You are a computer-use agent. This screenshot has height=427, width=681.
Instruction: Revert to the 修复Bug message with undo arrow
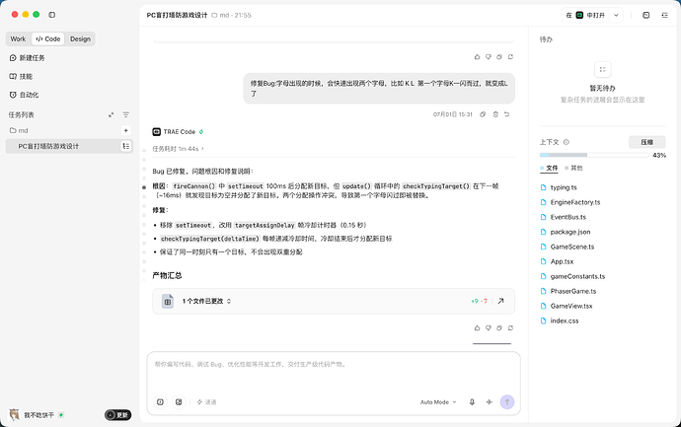tap(507, 114)
